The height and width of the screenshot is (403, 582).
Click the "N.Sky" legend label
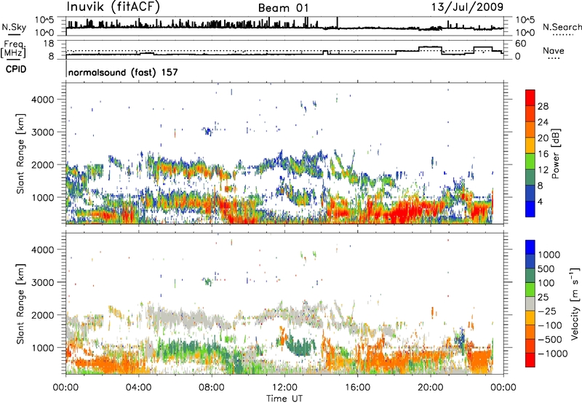(x=14, y=27)
